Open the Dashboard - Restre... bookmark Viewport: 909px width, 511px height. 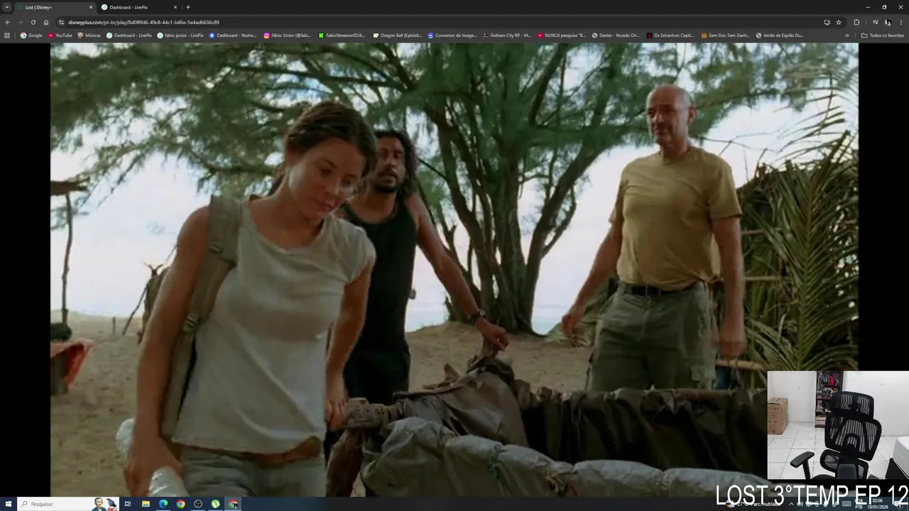tap(233, 35)
